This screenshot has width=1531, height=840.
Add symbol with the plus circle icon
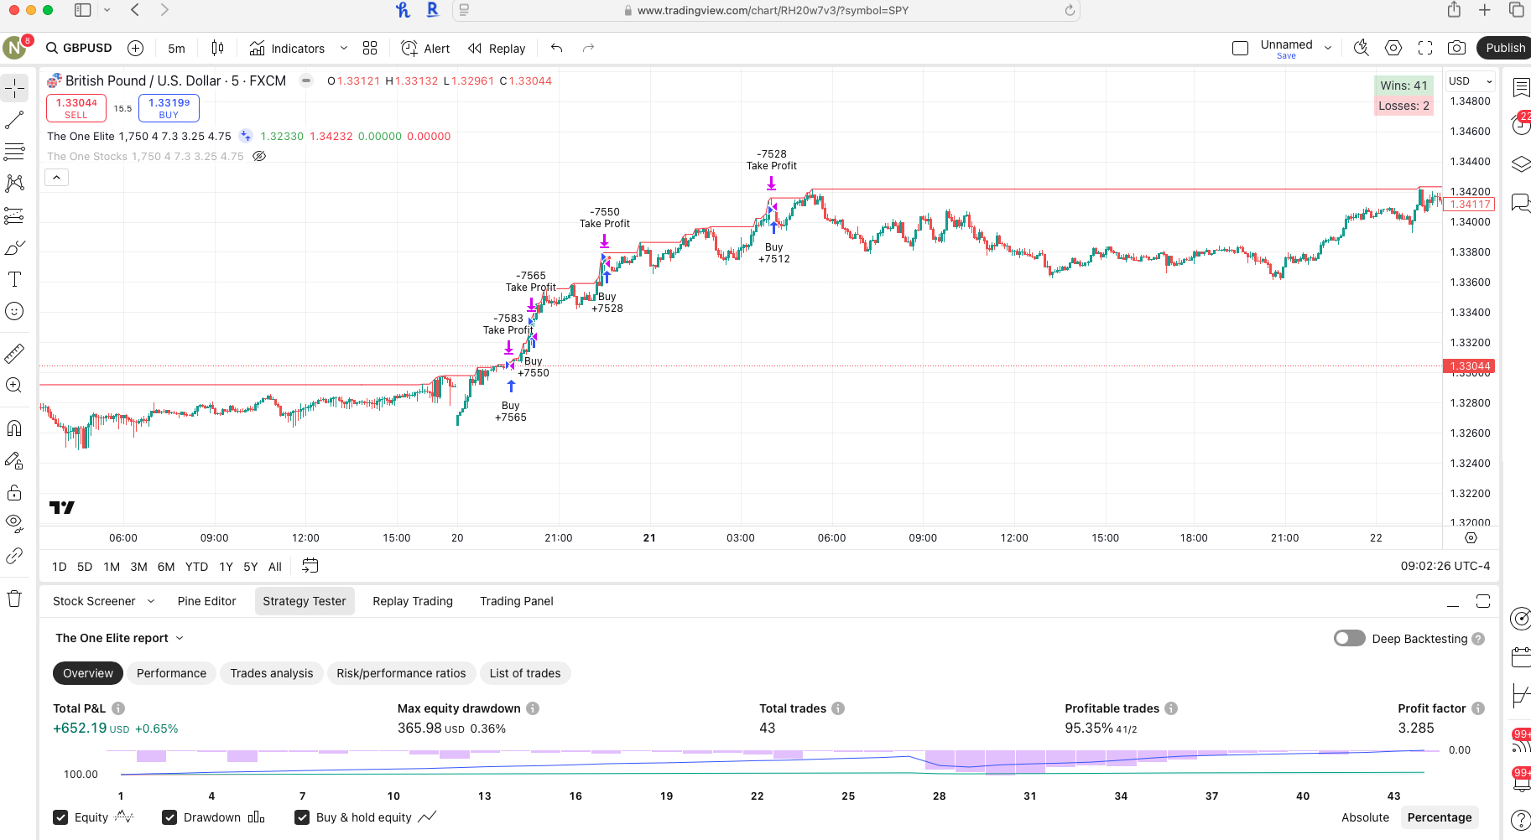point(135,48)
